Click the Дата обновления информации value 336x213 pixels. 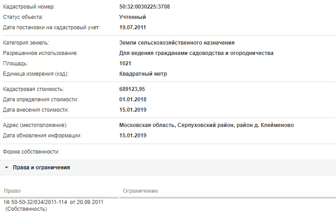133,136
